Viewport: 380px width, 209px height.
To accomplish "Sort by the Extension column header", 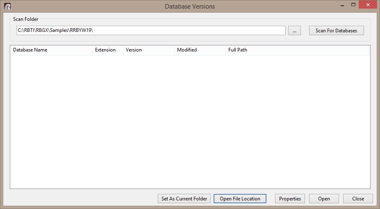I will click(107, 50).
